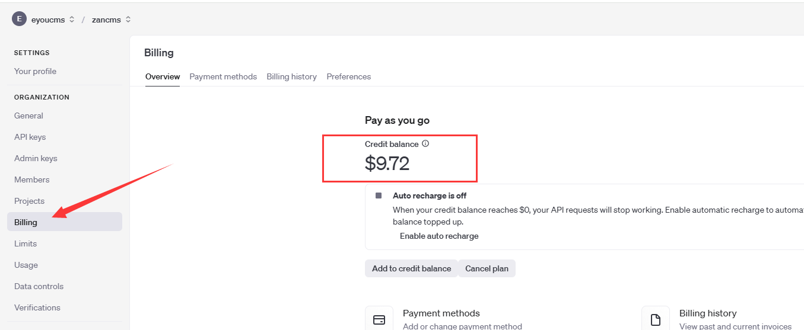Screen dimensions: 804x330
Task: Click Enable auto recharge link
Action: pos(439,236)
